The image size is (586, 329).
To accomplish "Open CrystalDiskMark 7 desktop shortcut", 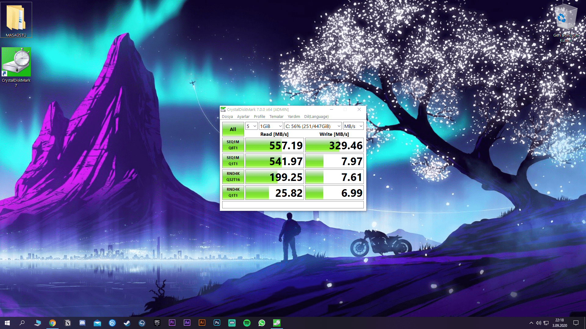I will coord(16,62).
